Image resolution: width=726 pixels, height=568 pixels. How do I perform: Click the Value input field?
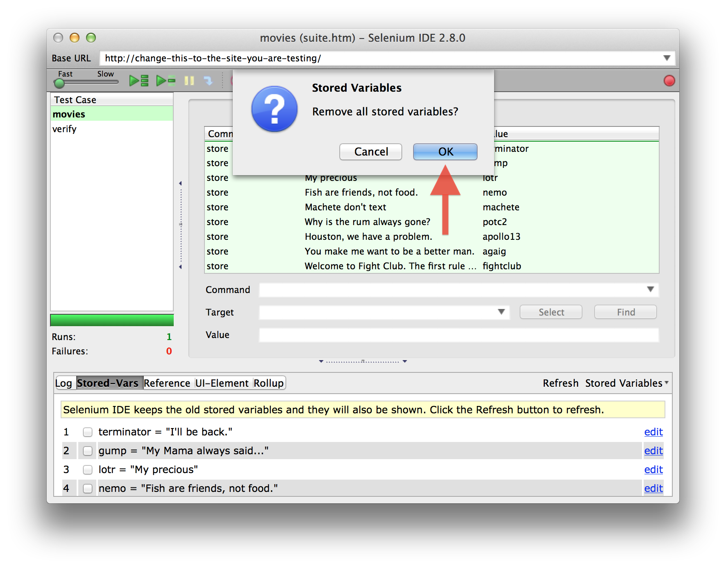[459, 335]
